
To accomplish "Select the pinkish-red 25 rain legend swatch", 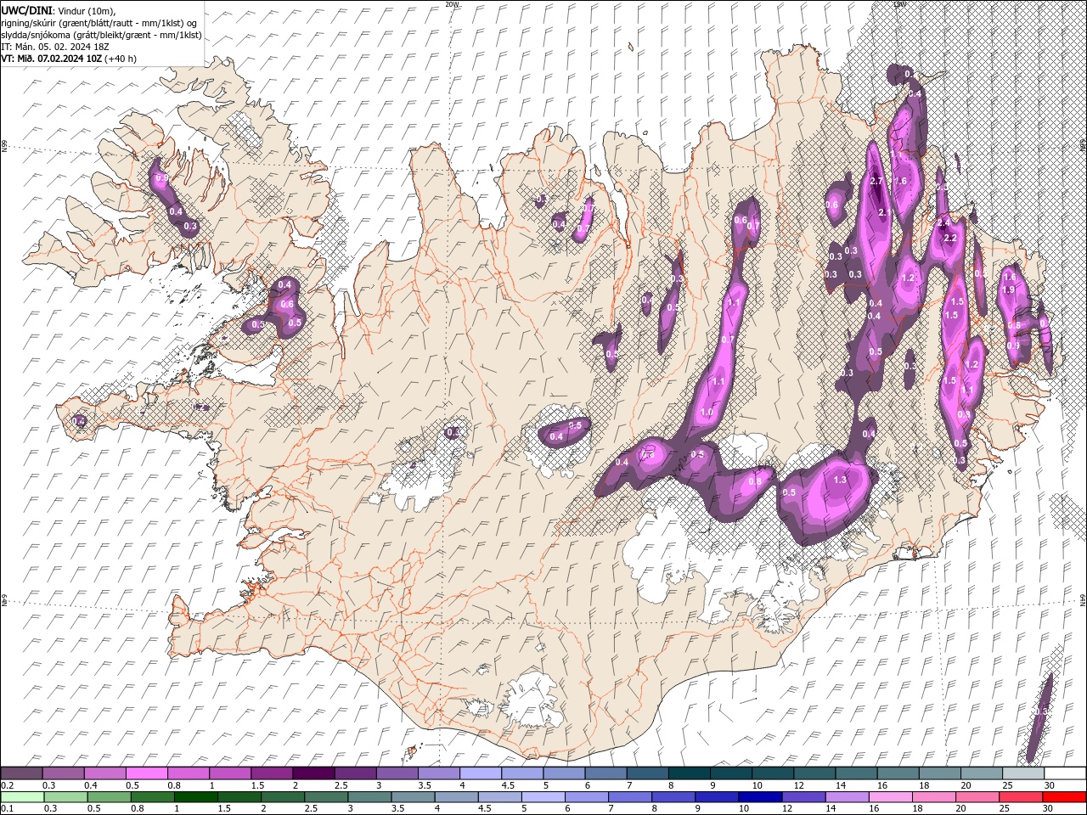I will tap(1022, 797).
